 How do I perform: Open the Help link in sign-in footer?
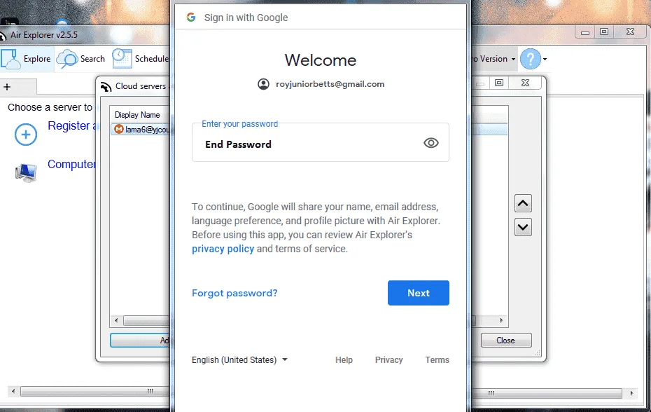point(344,359)
